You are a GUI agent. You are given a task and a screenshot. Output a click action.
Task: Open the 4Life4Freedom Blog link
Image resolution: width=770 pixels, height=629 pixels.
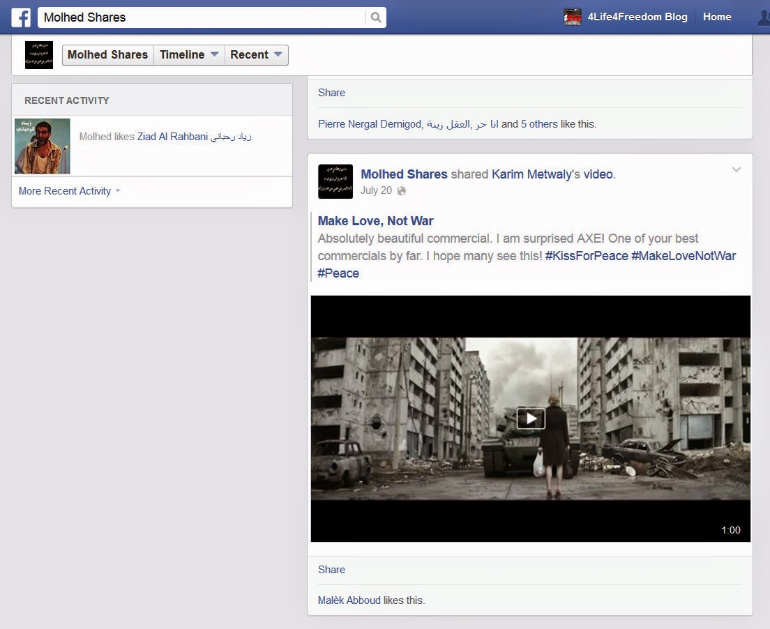[x=637, y=17]
